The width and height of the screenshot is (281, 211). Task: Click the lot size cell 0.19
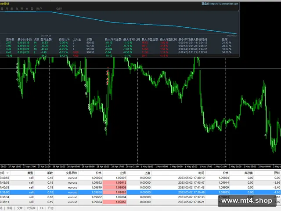[50, 202]
